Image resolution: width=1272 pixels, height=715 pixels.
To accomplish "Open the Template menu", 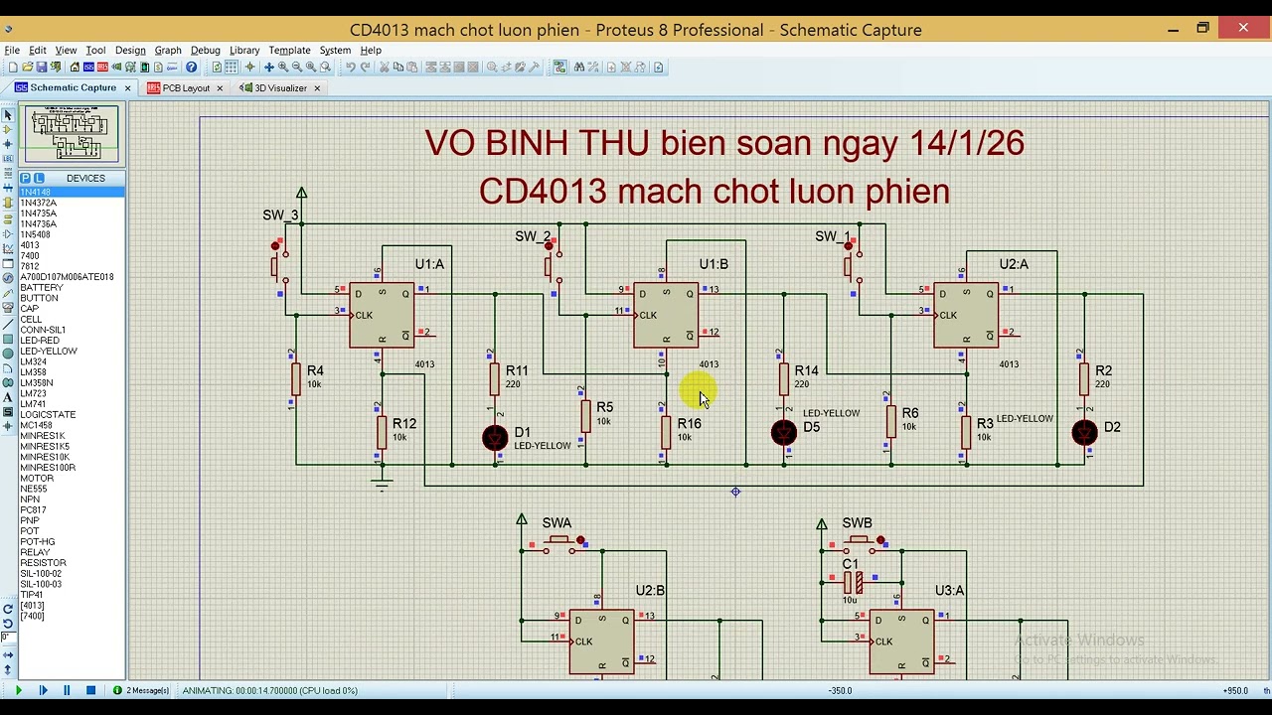I will (x=289, y=50).
